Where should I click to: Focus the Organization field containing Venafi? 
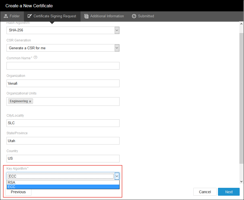(63, 83)
